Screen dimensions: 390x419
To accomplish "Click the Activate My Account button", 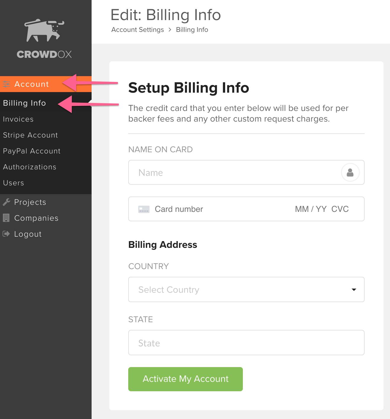I will pos(186,379).
